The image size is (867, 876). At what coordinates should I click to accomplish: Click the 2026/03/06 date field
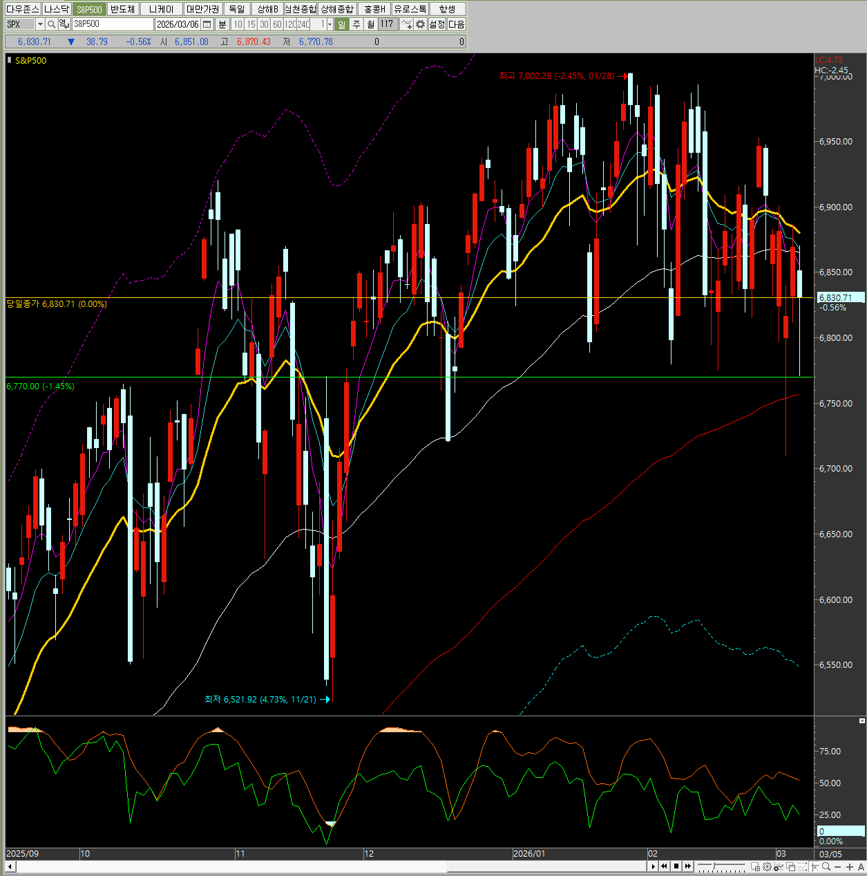[178, 24]
